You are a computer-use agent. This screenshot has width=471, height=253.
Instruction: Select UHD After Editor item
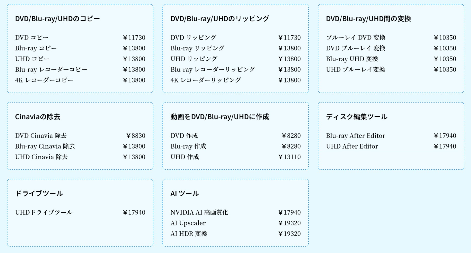point(391,146)
